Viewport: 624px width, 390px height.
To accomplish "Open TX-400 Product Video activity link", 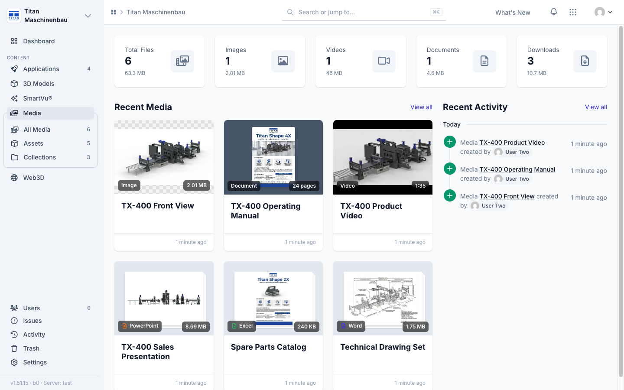I will tap(512, 143).
